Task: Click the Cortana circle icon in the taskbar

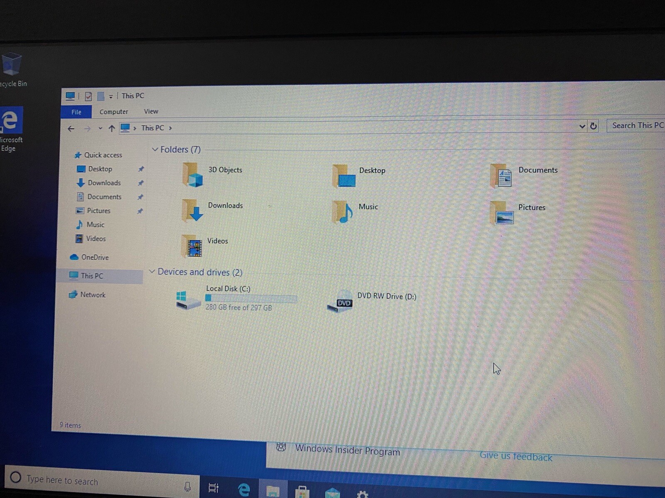Action: coord(15,477)
